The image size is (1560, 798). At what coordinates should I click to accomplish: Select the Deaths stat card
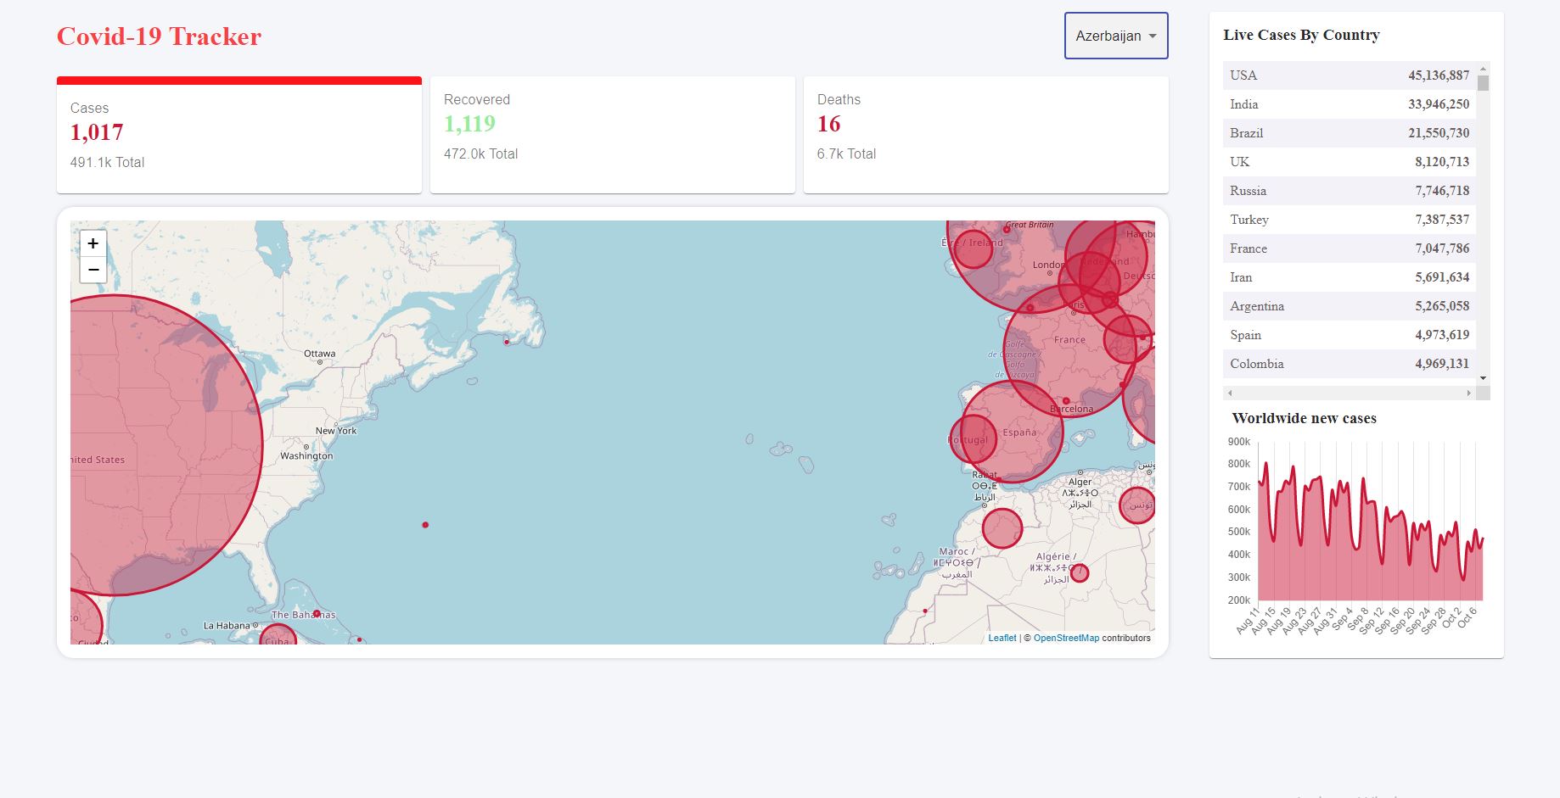tap(985, 136)
